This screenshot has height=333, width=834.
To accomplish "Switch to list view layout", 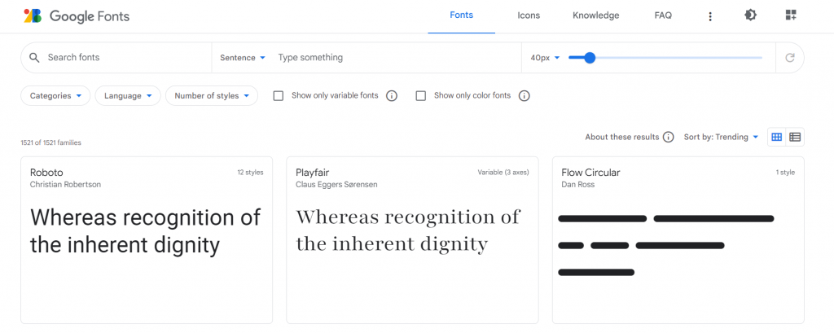I will pos(795,138).
